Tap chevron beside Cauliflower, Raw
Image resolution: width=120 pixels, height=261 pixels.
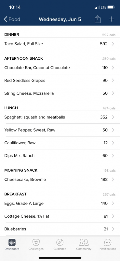click(x=113, y=143)
